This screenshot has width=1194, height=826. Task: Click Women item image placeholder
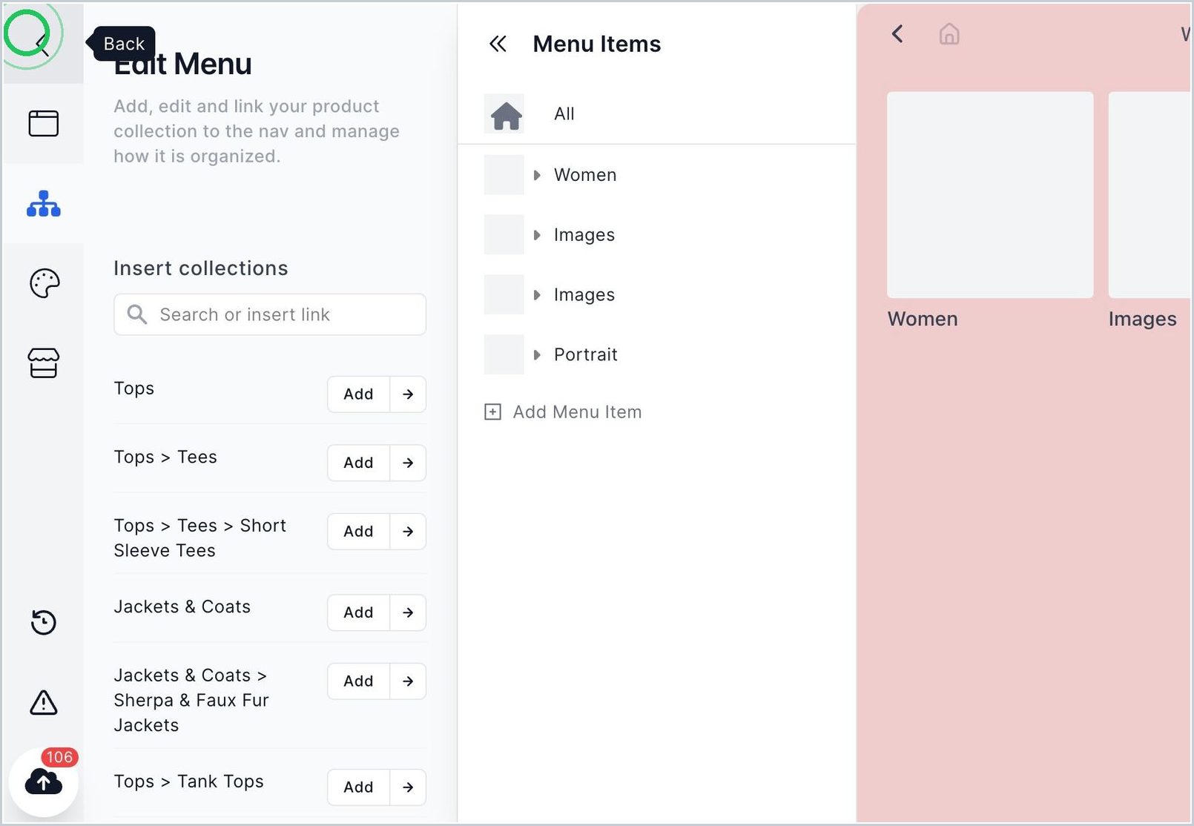click(x=504, y=175)
